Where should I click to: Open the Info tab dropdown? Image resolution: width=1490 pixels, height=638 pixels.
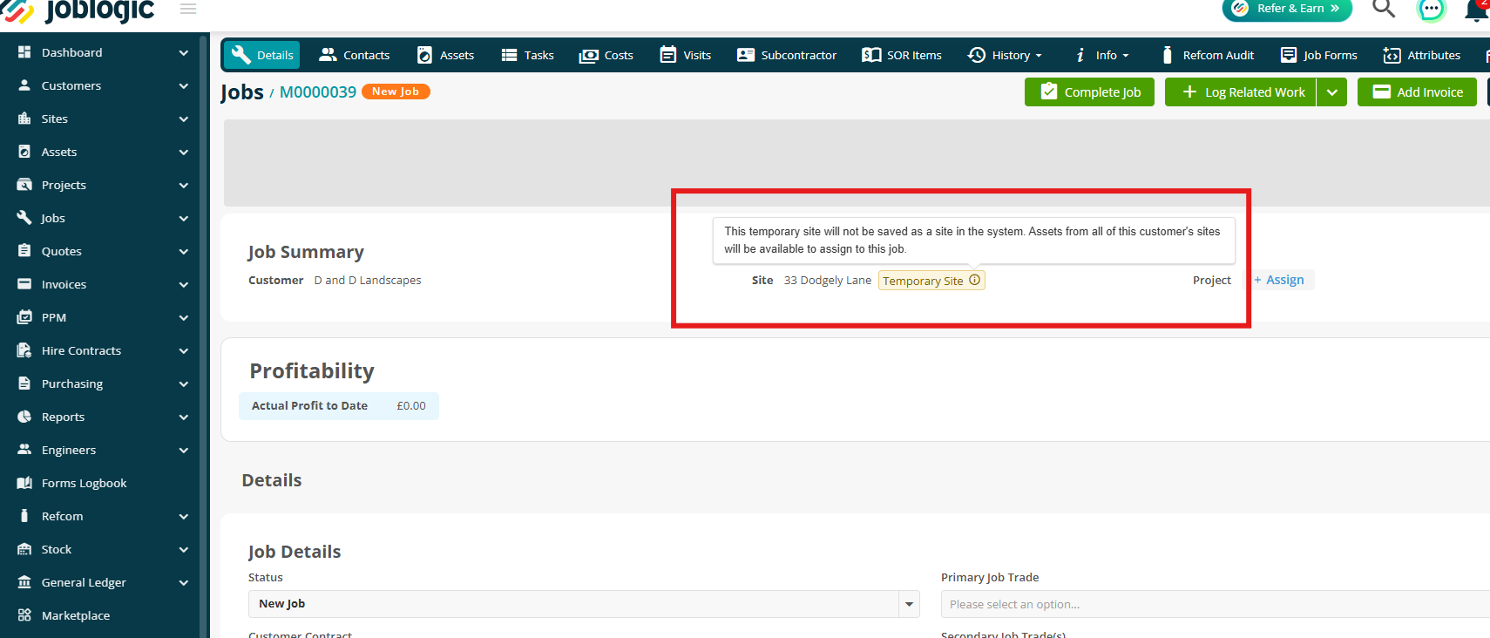coord(1102,55)
